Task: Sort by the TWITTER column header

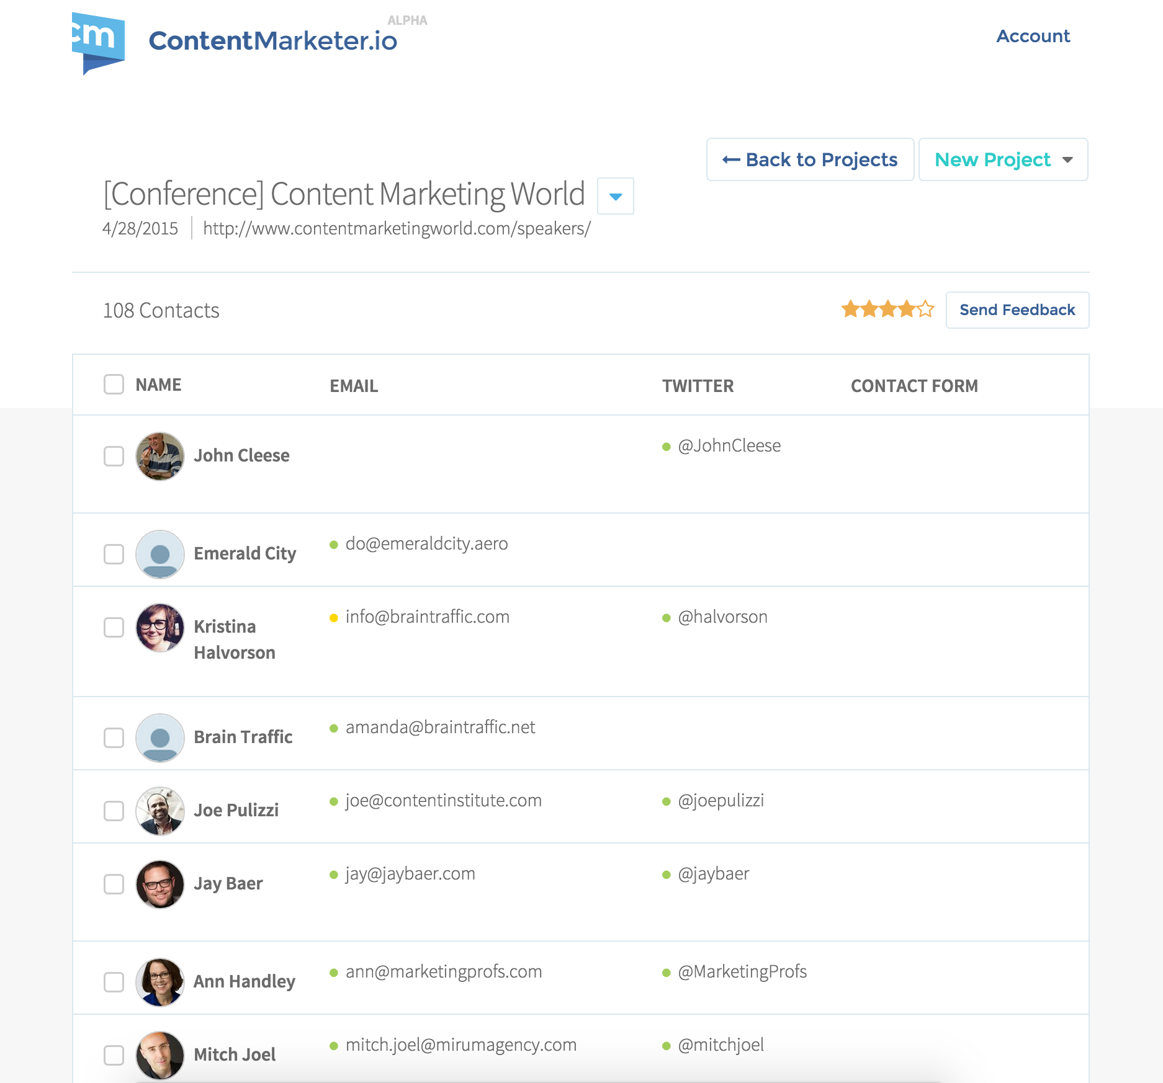Action: click(x=698, y=386)
